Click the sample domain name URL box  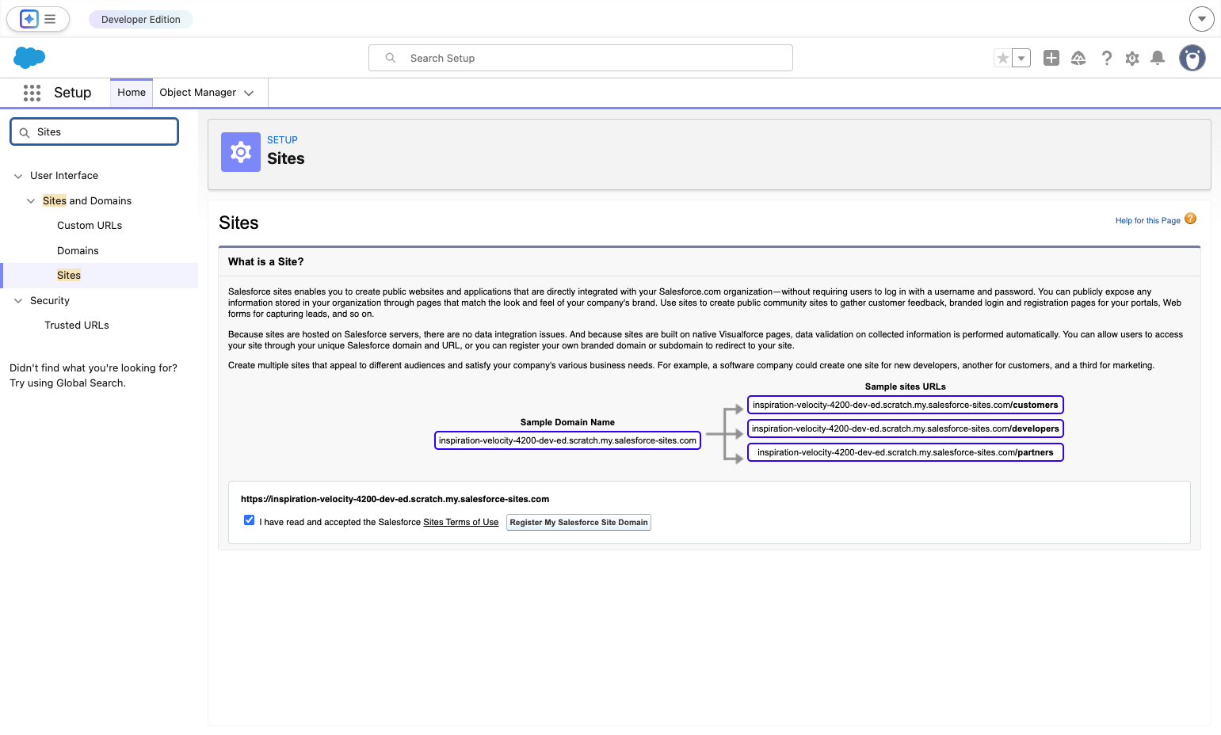567,440
